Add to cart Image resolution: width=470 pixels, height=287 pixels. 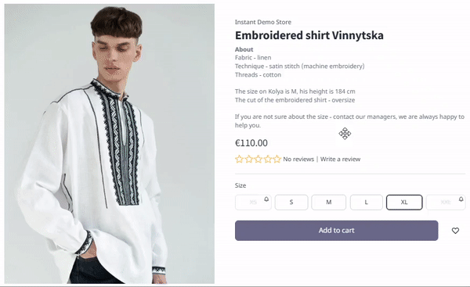pyautogui.click(x=336, y=231)
